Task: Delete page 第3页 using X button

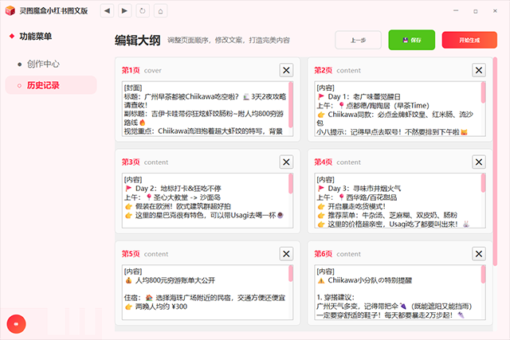Action: tap(286, 162)
